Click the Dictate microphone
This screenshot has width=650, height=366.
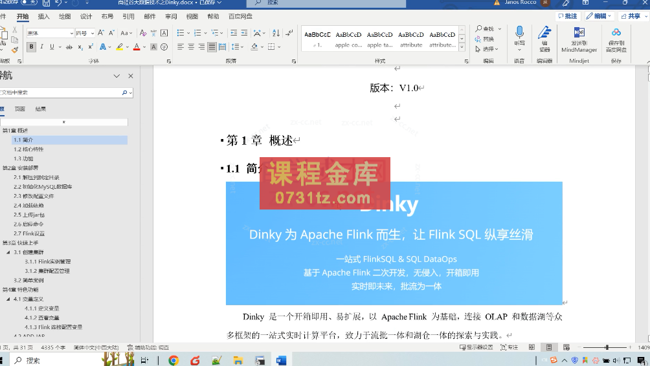coord(519,38)
